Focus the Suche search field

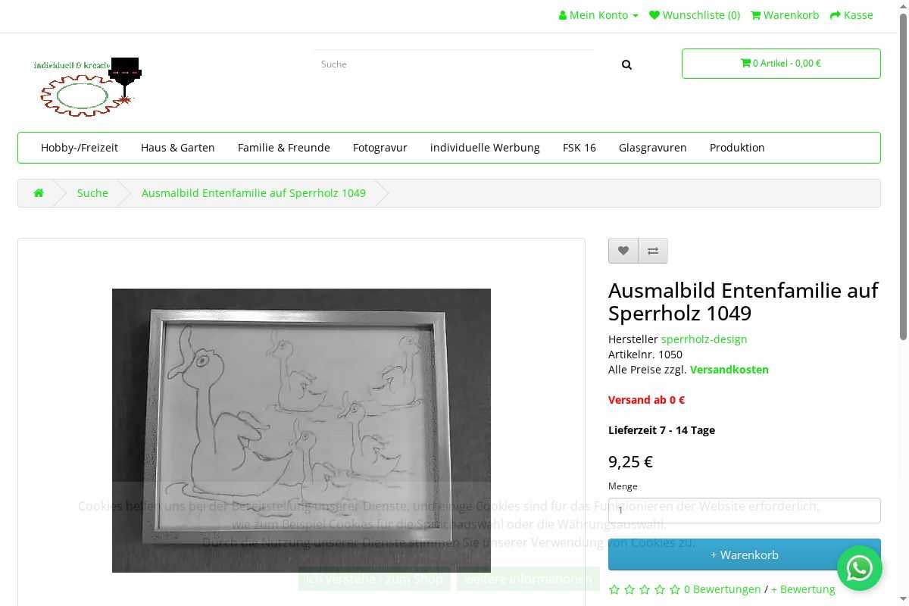tap(454, 65)
